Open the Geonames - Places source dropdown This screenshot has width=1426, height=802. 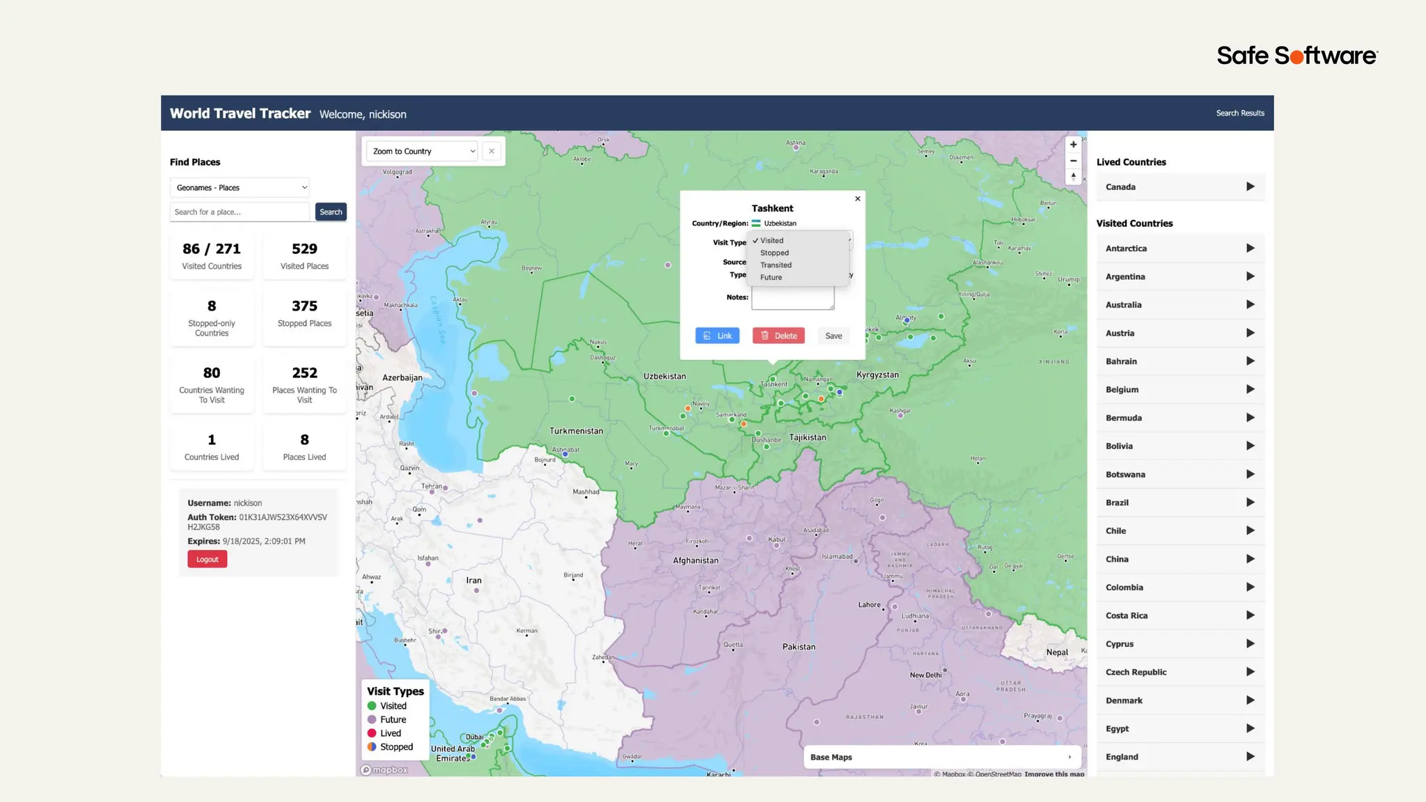tap(240, 187)
